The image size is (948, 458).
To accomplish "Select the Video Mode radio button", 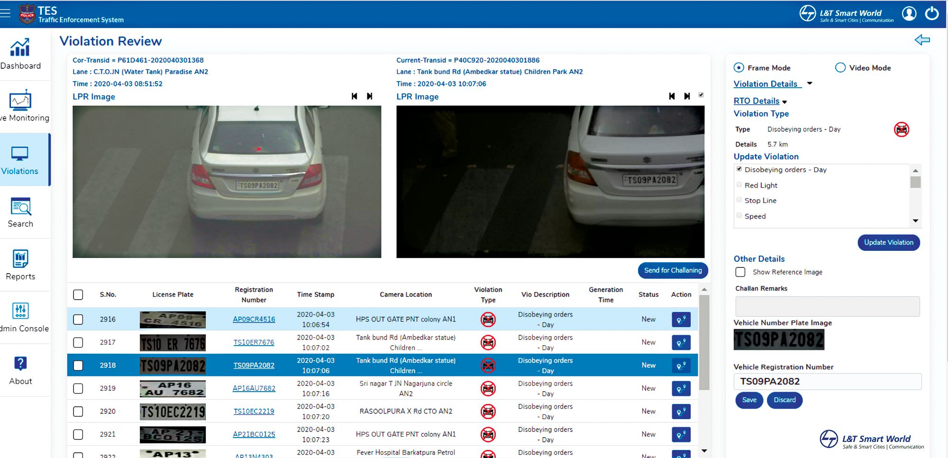I will 840,68.
